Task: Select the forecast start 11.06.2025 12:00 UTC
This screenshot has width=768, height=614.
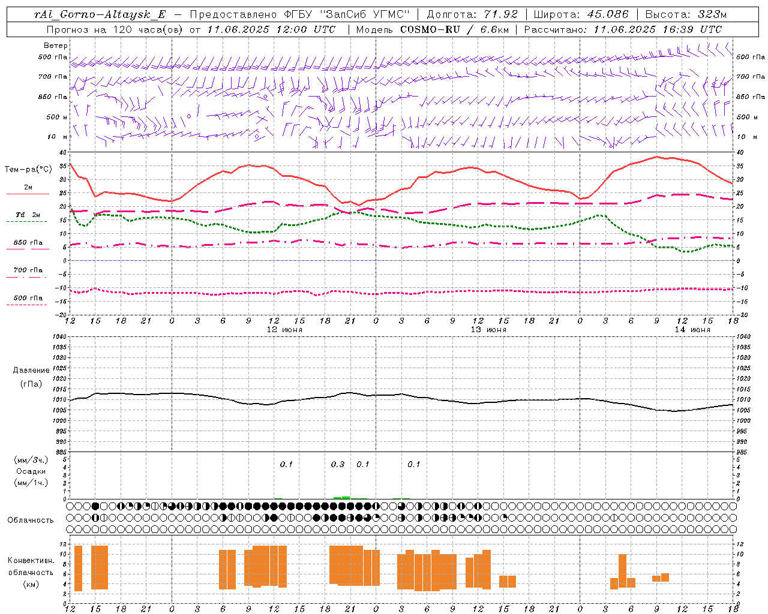Action: 271,29
